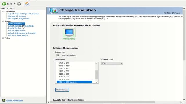Collapse the Display tree node
Viewport: 186px width, 104px height.
coord(3,21)
